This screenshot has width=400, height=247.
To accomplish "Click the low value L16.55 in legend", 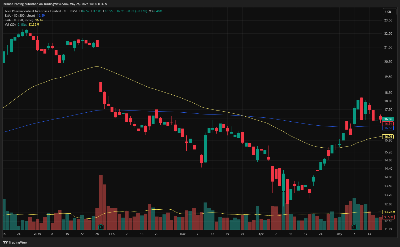I will (108, 11).
